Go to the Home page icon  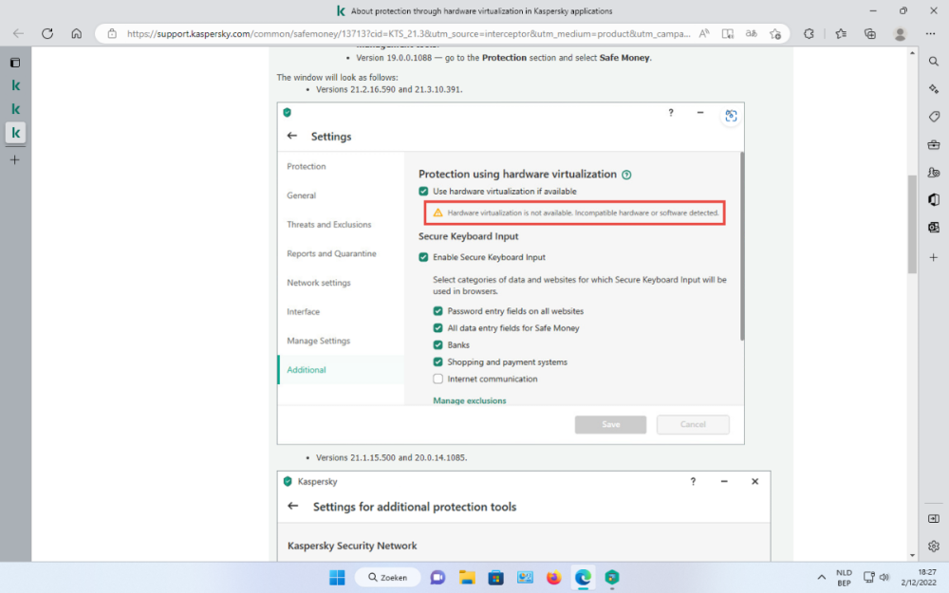(76, 34)
